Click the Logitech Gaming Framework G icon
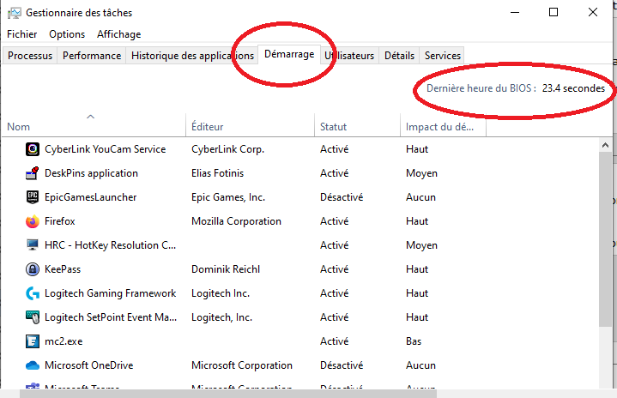617x398 pixels. point(33,293)
